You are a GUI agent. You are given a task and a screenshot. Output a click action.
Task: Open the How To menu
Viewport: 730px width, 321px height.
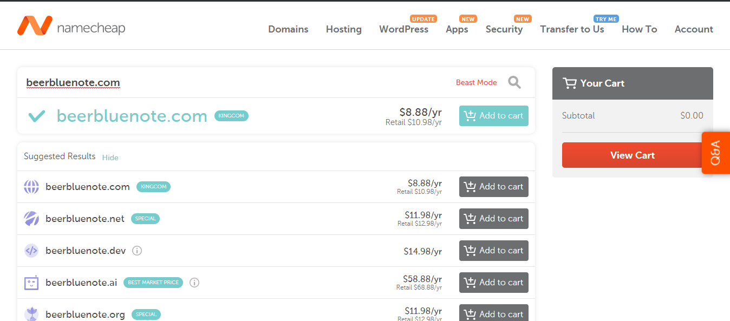tap(640, 29)
